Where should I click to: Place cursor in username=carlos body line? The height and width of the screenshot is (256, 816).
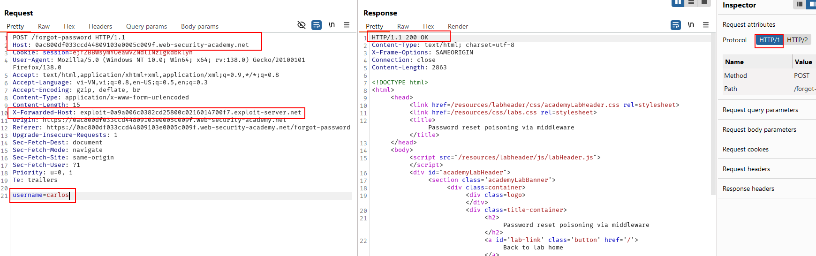click(41, 195)
